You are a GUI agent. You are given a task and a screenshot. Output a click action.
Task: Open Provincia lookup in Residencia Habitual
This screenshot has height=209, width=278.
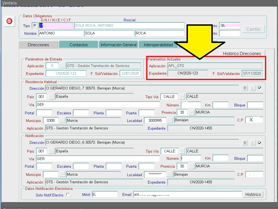click(x=192, y=112)
